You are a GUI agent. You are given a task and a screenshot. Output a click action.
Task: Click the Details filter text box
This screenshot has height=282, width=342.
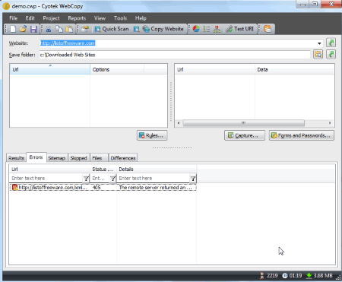154,178
